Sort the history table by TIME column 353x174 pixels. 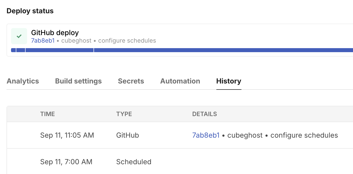click(47, 114)
